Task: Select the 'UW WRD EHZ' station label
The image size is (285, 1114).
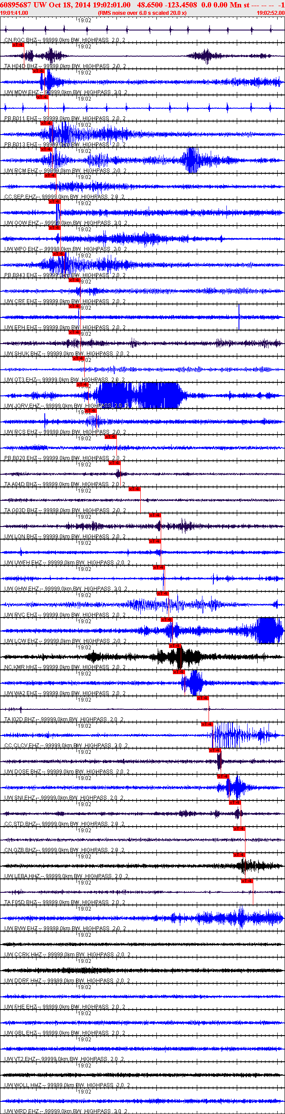Action: click(21, 1111)
